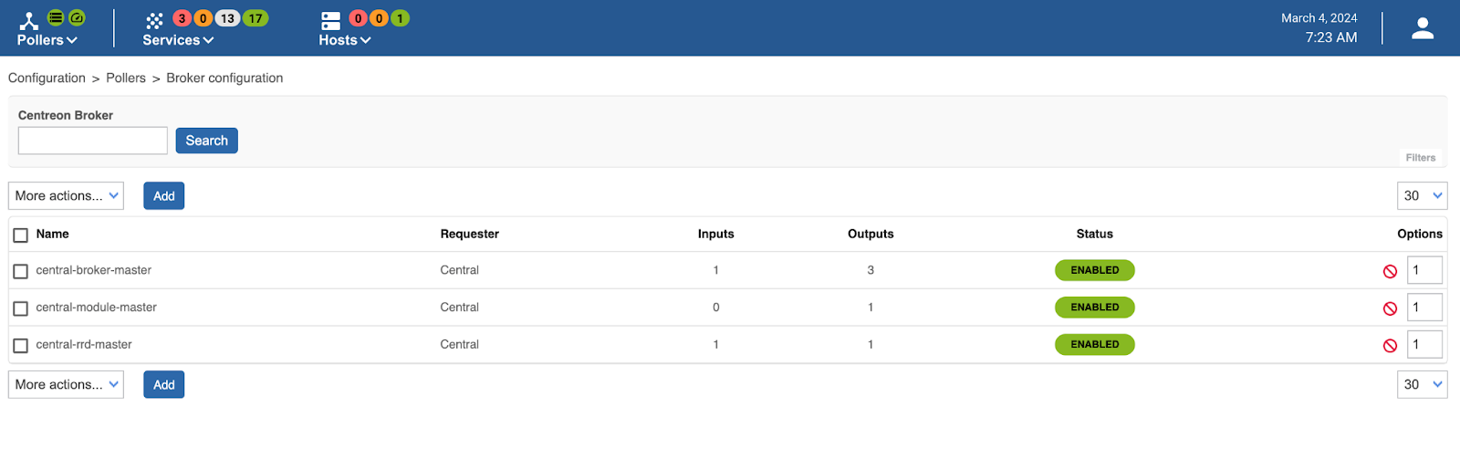
Task: Open the 13 unknown services badge
Action: 227,18
